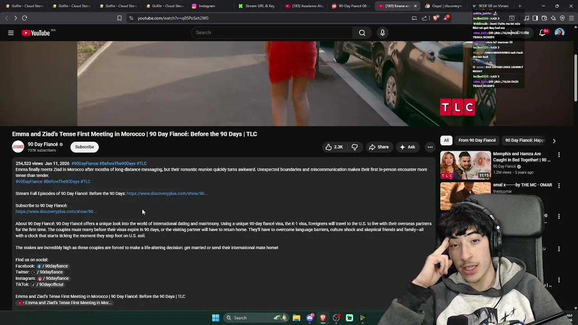Click the browser share page icon

coord(424,18)
